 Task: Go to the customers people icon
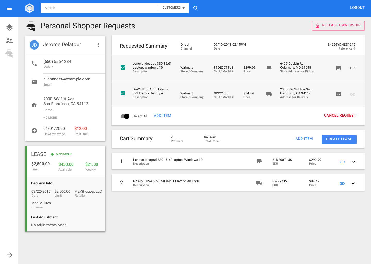10,41
